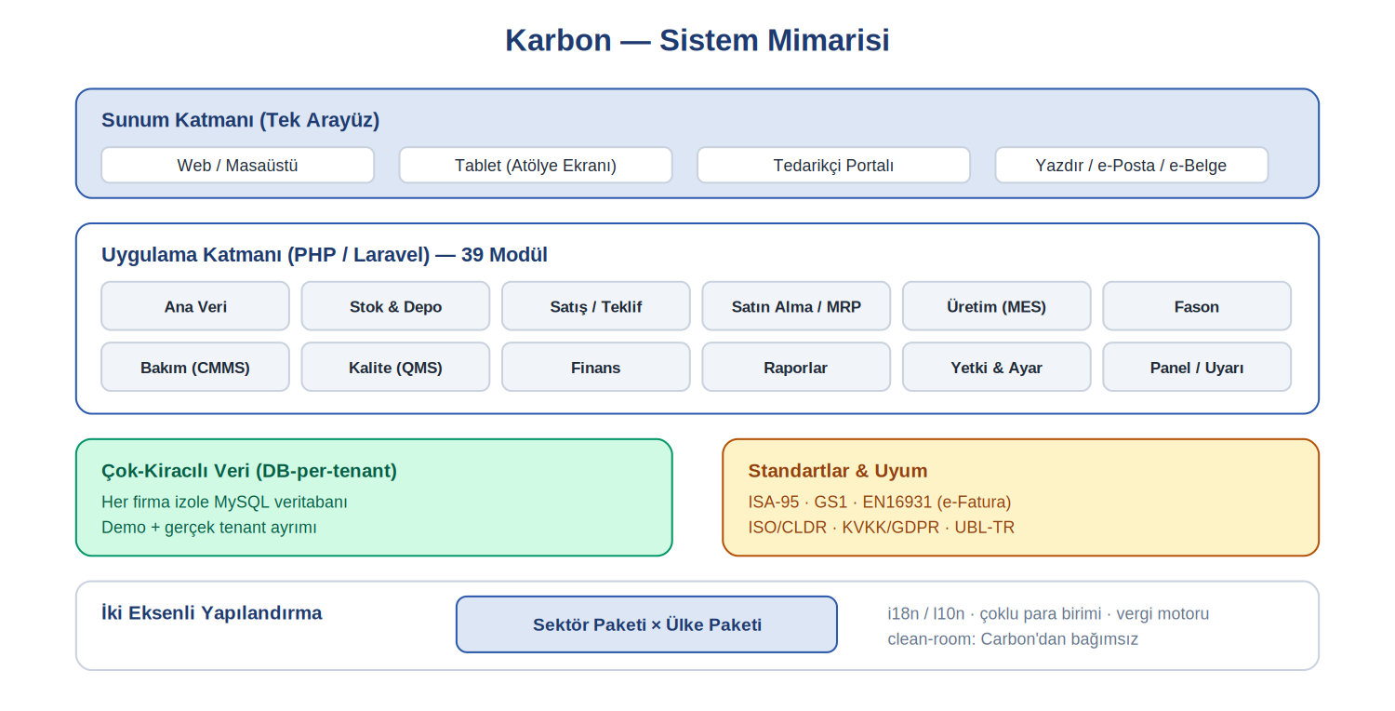Click 'Demo + gerçek tenant ayrımı' text
Image resolution: width=1395 pixels, height=711 pixels.
(x=209, y=528)
